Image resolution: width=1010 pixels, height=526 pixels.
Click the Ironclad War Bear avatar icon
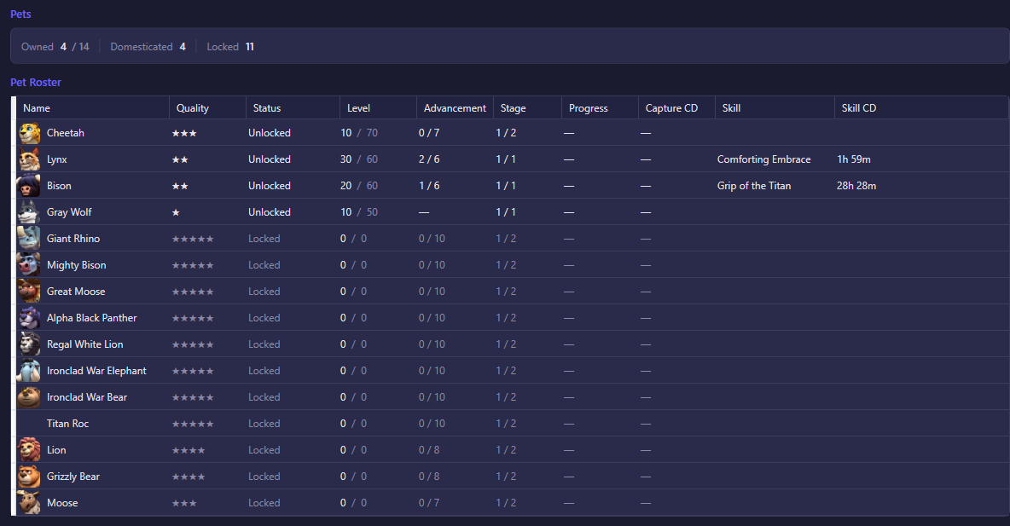tap(29, 396)
